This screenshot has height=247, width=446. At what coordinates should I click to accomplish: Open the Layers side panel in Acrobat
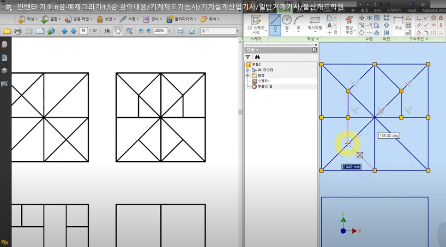click(x=5, y=71)
